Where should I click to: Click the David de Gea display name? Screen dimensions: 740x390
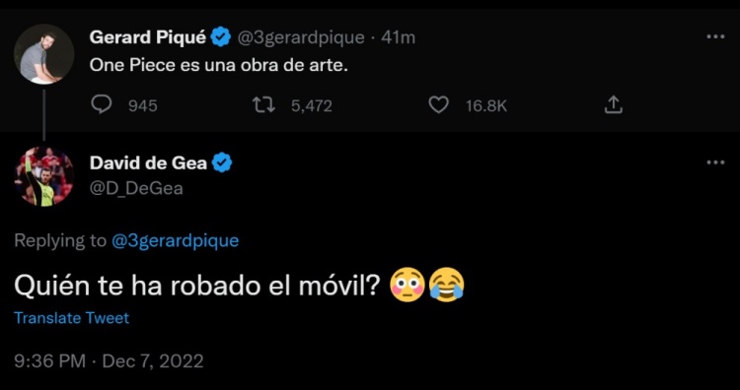[x=148, y=162]
